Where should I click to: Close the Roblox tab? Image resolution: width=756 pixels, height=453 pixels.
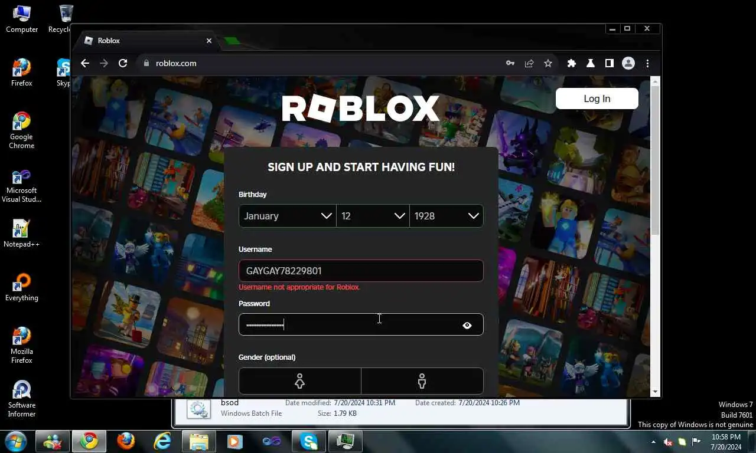[x=209, y=41]
